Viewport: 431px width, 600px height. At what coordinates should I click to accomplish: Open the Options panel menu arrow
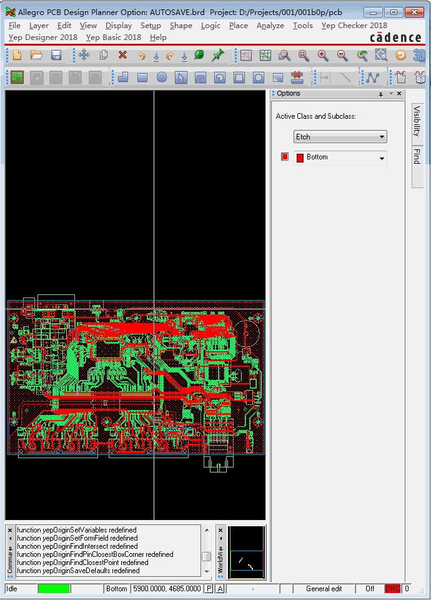391,94
